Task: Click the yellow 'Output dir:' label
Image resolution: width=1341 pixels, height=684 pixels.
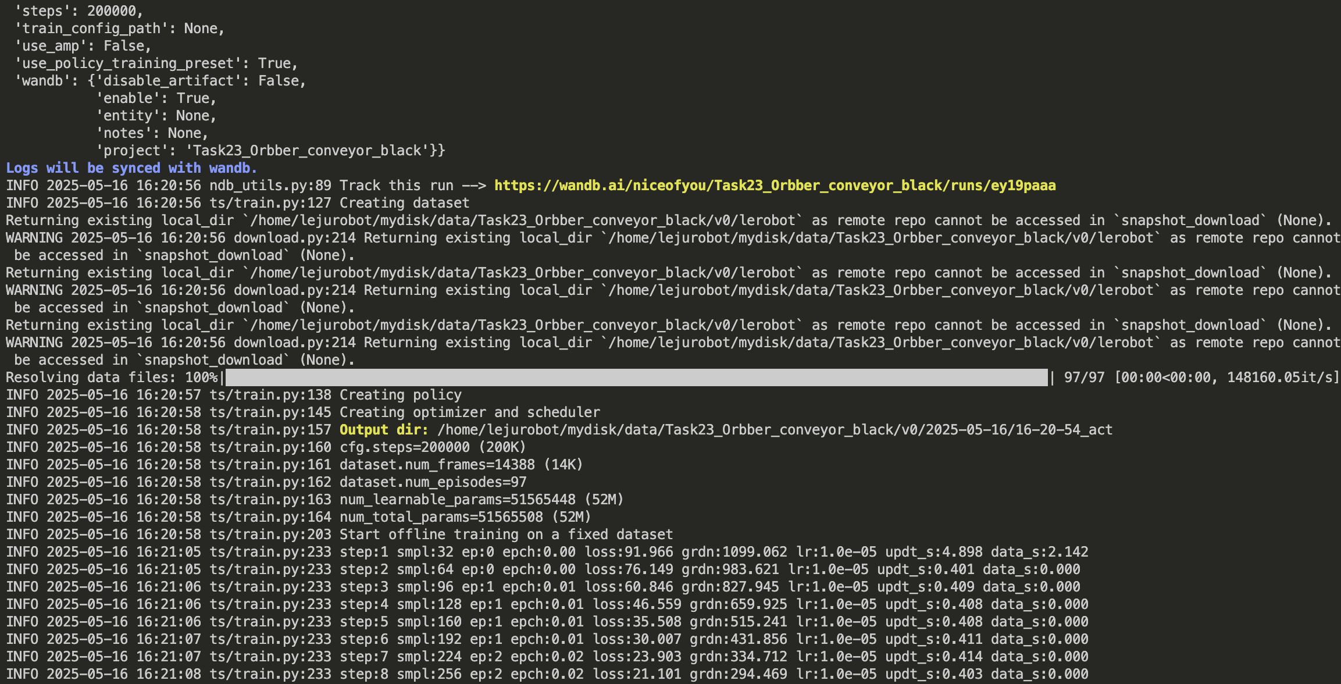Action: pyautogui.click(x=384, y=430)
